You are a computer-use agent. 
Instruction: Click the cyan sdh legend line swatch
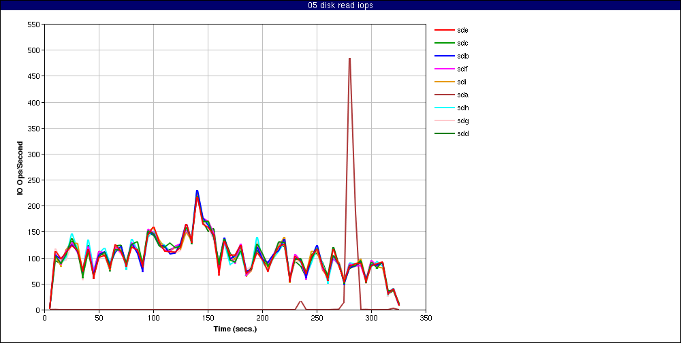444,108
